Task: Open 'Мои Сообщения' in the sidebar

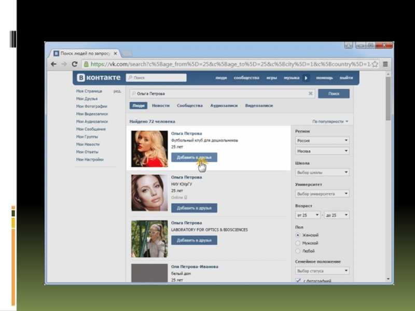Action: pos(91,129)
